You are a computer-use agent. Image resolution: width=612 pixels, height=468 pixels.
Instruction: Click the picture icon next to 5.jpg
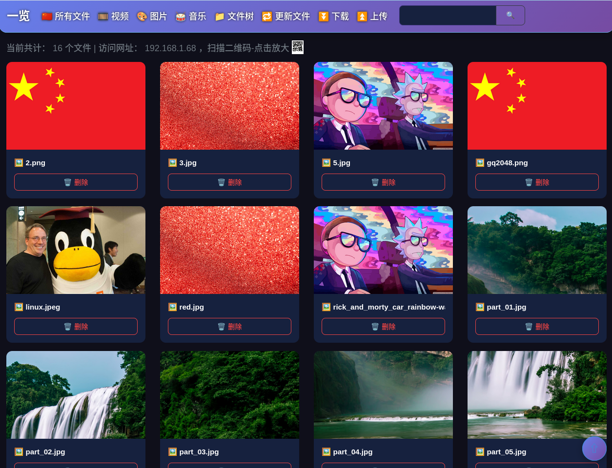pos(326,163)
